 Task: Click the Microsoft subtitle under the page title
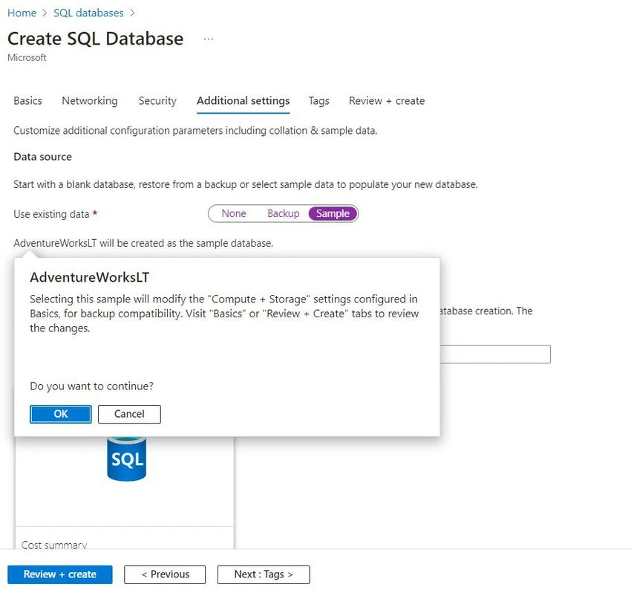click(27, 58)
